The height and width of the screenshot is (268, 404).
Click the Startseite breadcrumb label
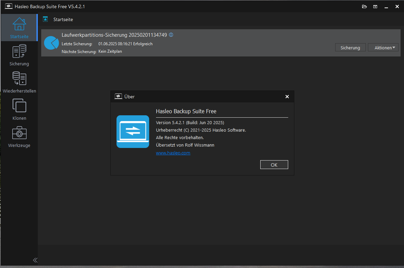click(63, 19)
